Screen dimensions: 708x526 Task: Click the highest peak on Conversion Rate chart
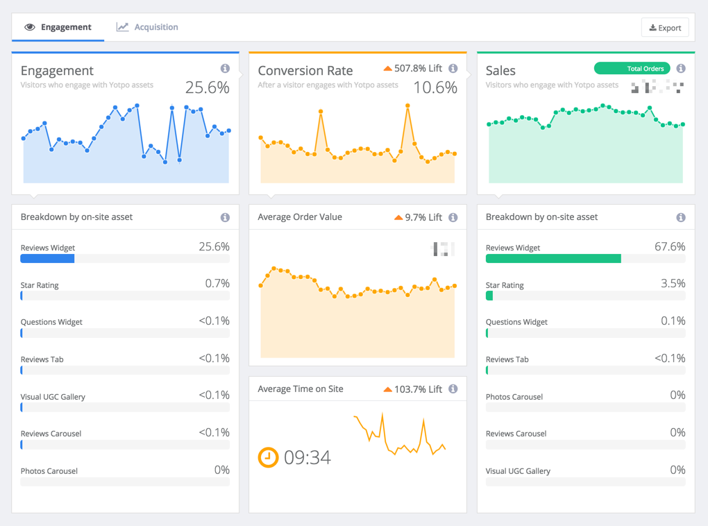(407, 106)
